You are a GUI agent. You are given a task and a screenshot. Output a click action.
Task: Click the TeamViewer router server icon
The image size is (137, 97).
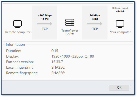(x=70, y=22)
